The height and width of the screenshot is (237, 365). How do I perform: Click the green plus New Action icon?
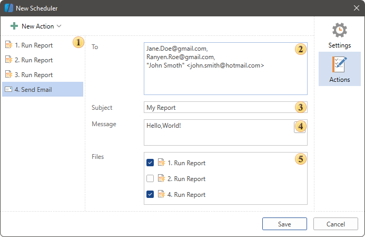[x=14, y=26]
